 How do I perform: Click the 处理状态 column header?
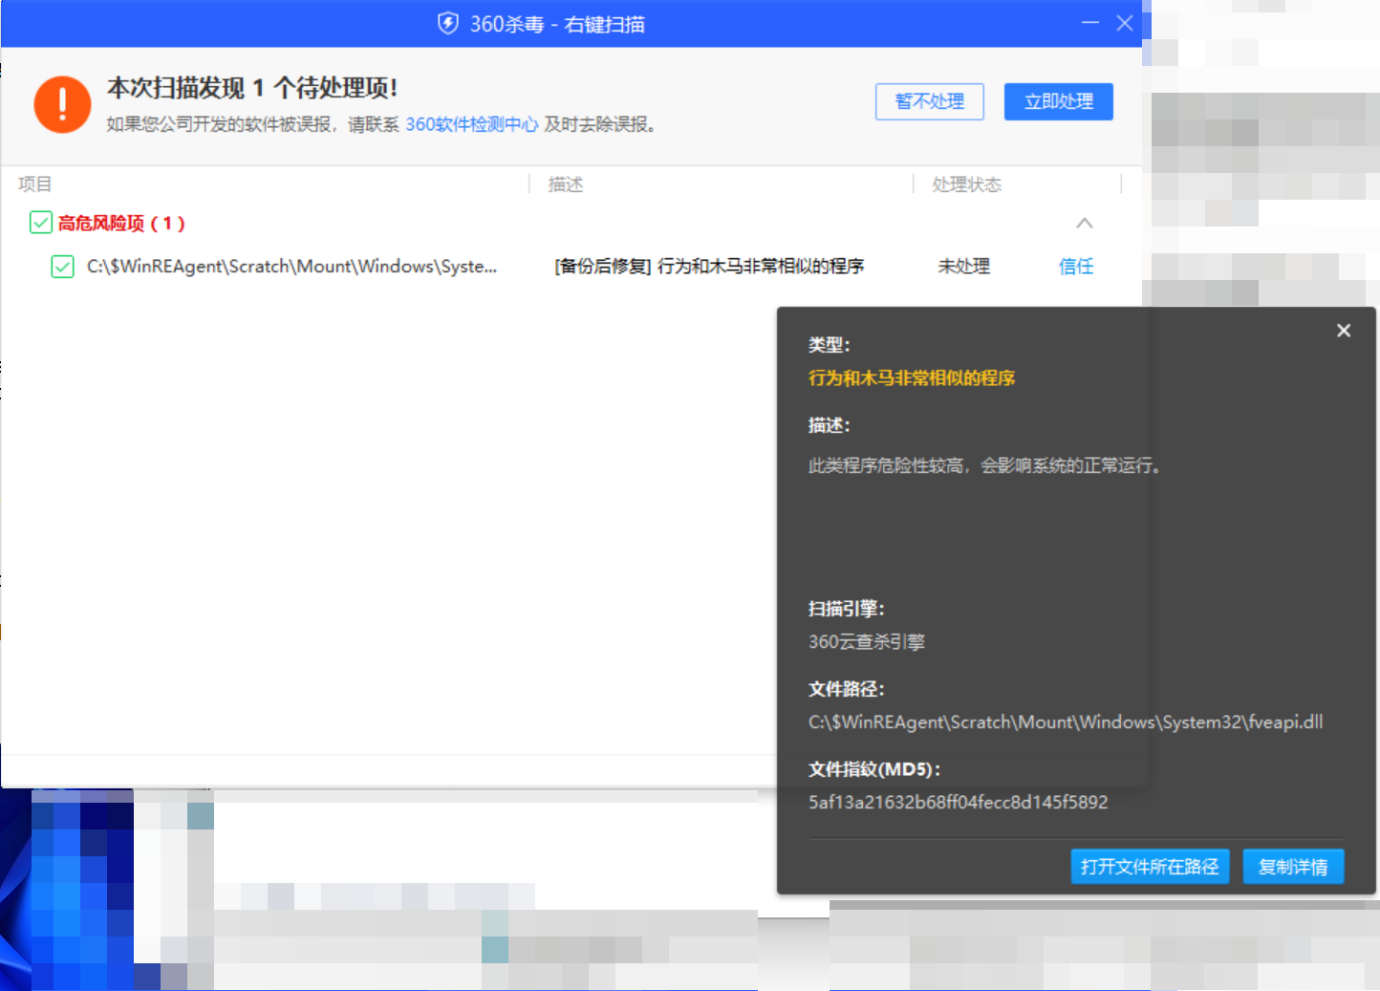pyautogui.click(x=966, y=184)
